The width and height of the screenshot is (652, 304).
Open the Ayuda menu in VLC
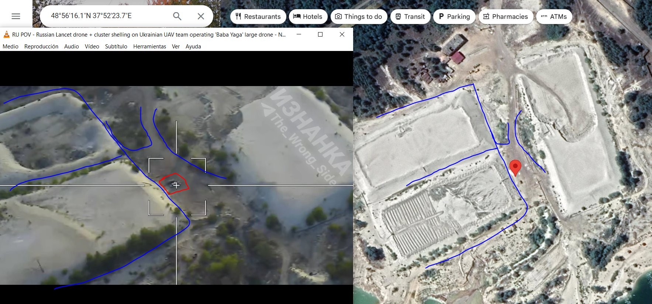pos(193,47)
